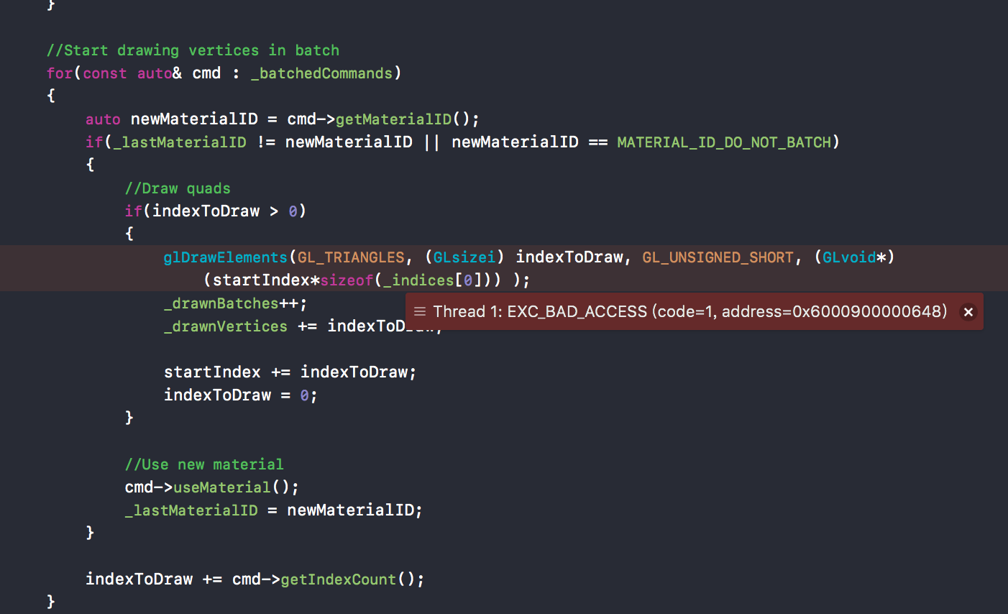Click the '//Draw quads' comment

coord(178,188)
